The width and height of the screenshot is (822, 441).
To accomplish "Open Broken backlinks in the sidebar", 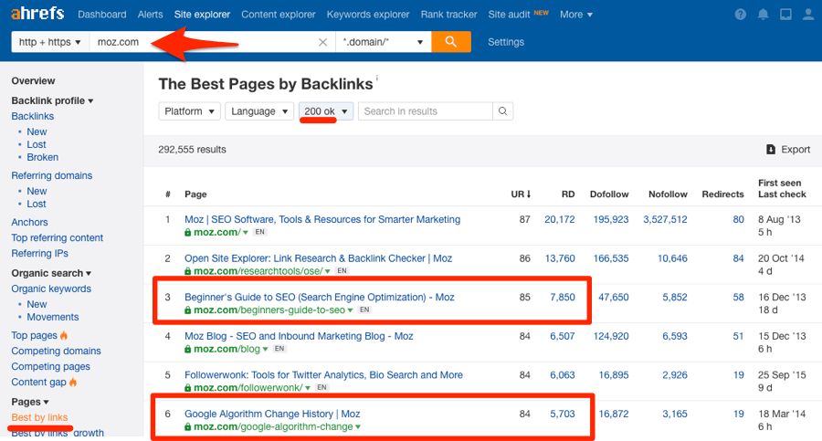I will click(x=42, y=157).
